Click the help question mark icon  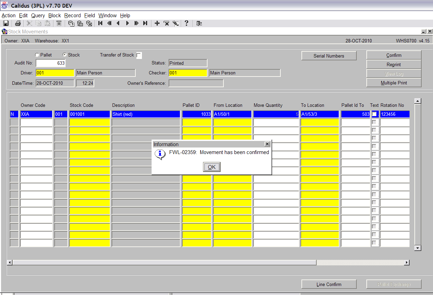tap(186, 23)
